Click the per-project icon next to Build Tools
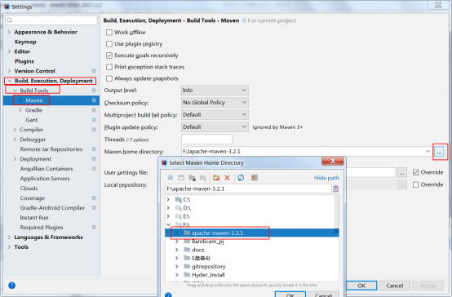 coord(94,91)
